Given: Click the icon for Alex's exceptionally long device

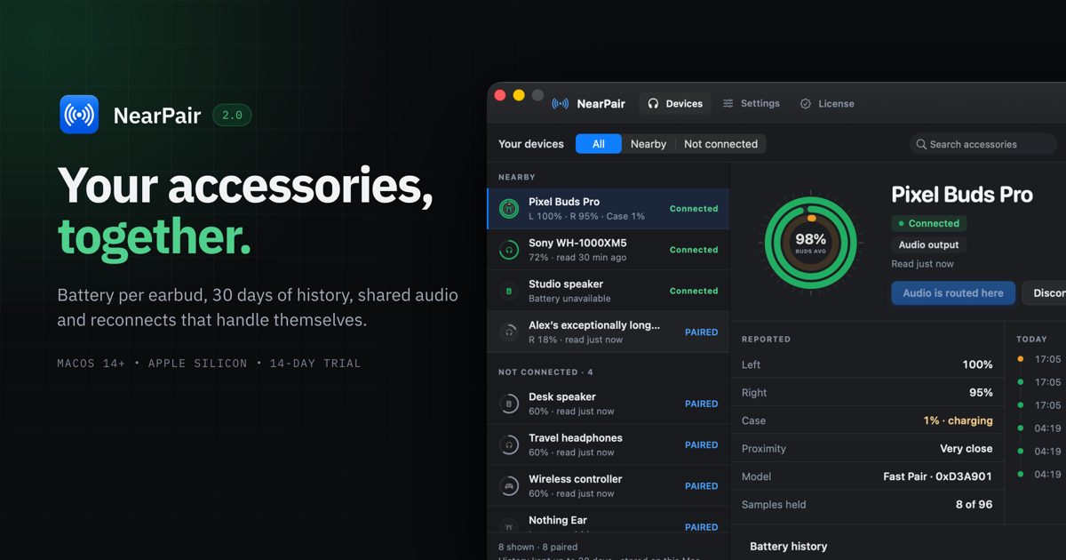Looking at the screenshot, I should [x=509, y=332].
